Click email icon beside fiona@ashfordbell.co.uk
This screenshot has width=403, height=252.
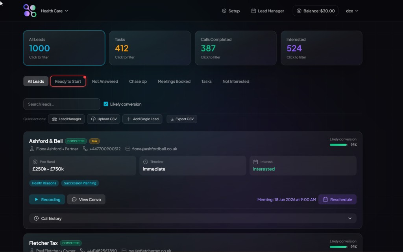click(x=128, y=149)
